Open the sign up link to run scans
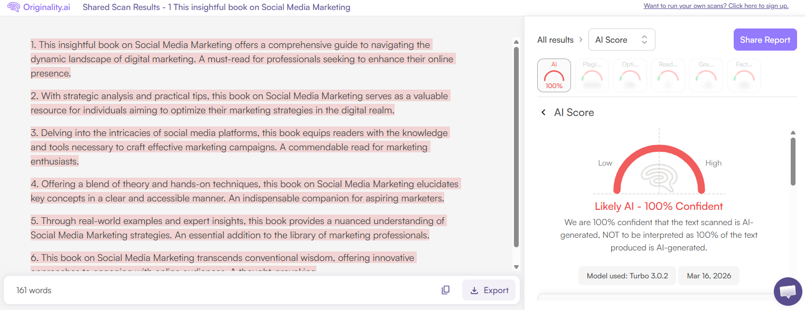Viewport: 805px width, 310px height. [x=716, y=6]
